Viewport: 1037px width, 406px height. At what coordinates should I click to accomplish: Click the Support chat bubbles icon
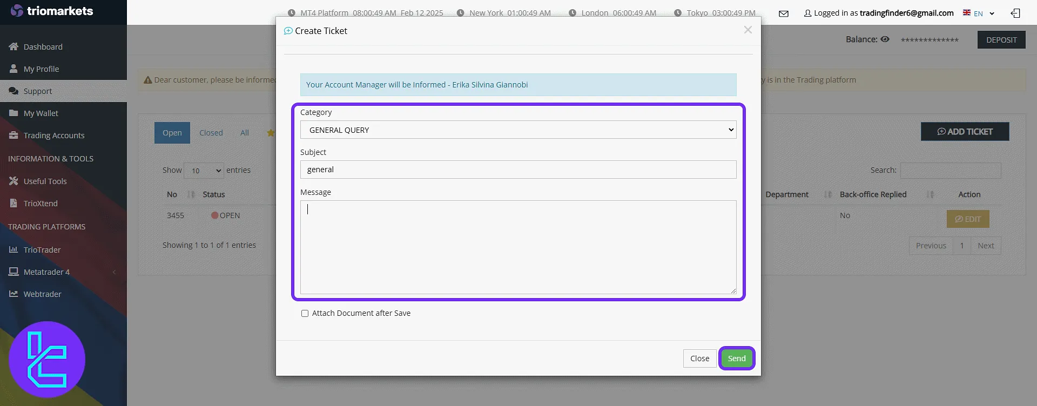14,91
